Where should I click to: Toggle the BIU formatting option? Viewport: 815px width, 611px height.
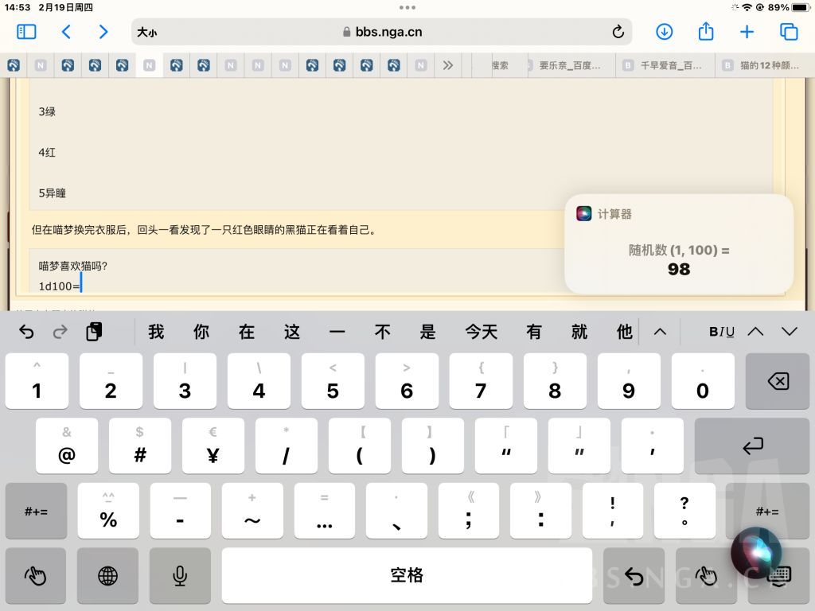(x=721, y=332)
